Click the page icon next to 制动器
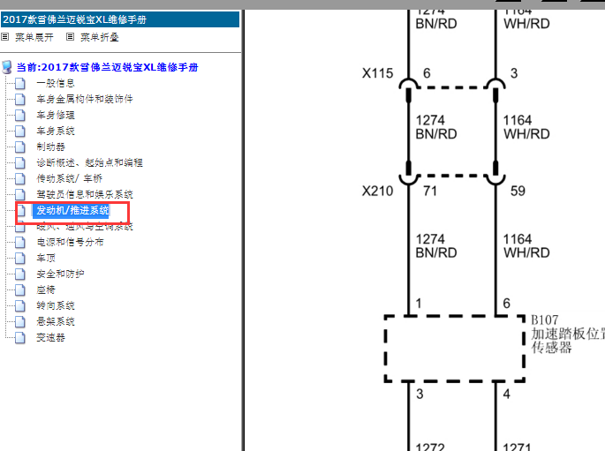 (x=20, y=147)
